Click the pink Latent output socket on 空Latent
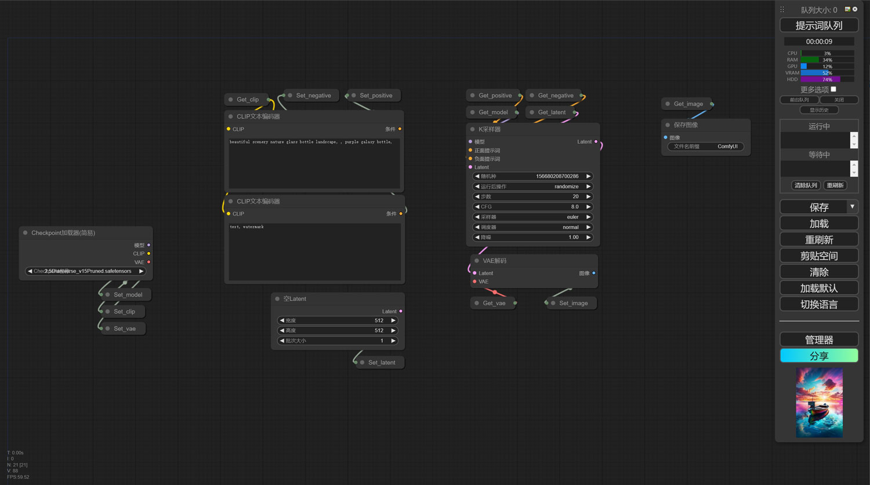This screenshot has width=870, height=485. point(401,312)
